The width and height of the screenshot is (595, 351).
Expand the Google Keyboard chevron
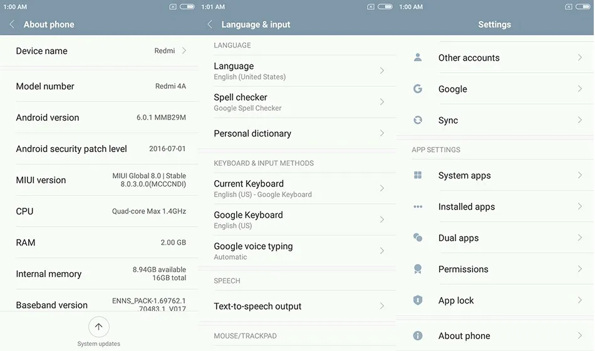[382, 220]
